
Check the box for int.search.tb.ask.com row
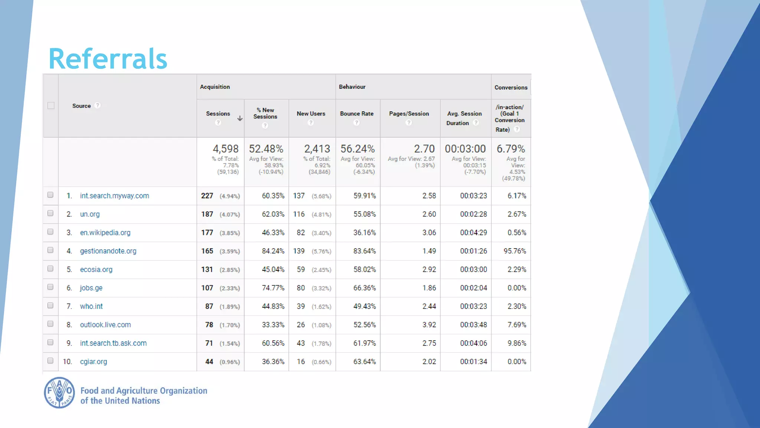coord(50,343)
